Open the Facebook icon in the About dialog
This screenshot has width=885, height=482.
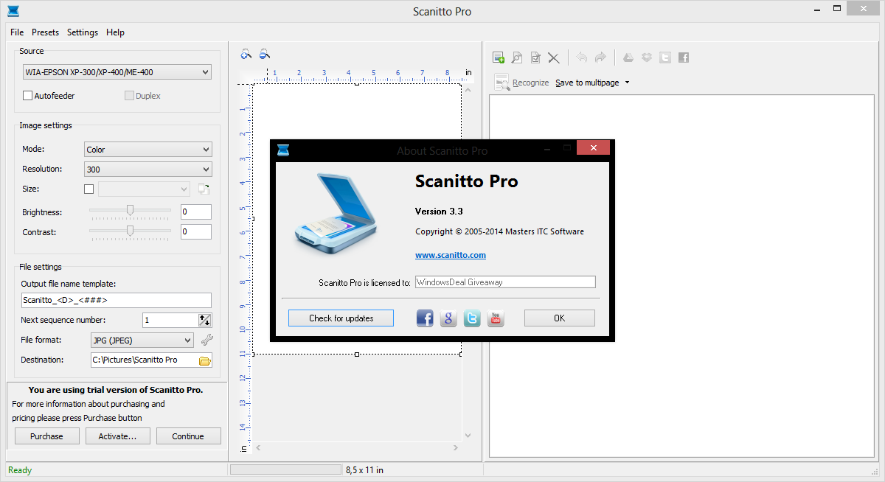pyautogui.click(x=425, y=318)
